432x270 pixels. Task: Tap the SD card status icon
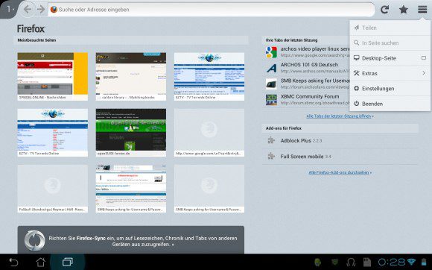click(x=367, y=262)
